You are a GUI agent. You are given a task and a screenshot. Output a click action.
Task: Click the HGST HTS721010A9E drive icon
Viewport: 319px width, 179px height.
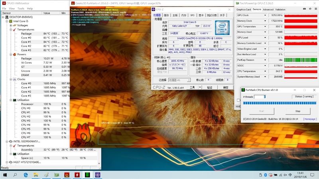coord(11,162)
